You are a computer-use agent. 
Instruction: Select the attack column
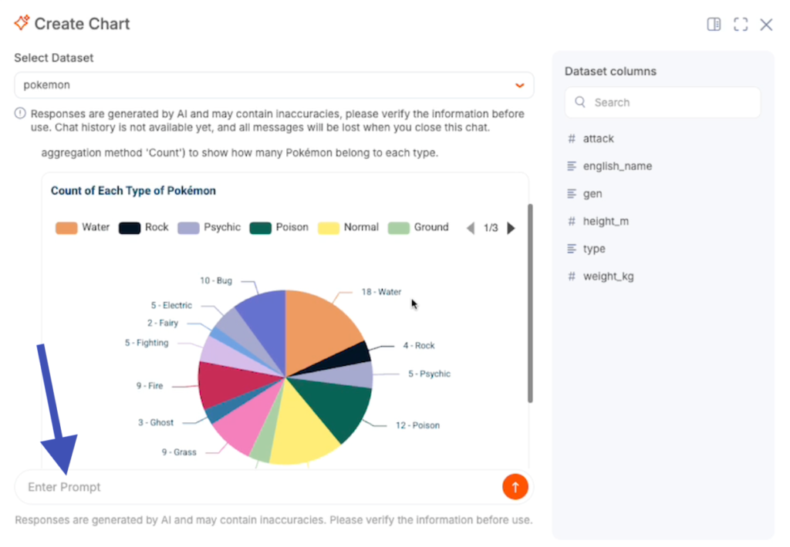598,139
